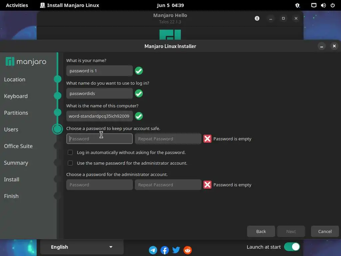Click 'Choose a password to keep your account safe.'

pos(113,128)
